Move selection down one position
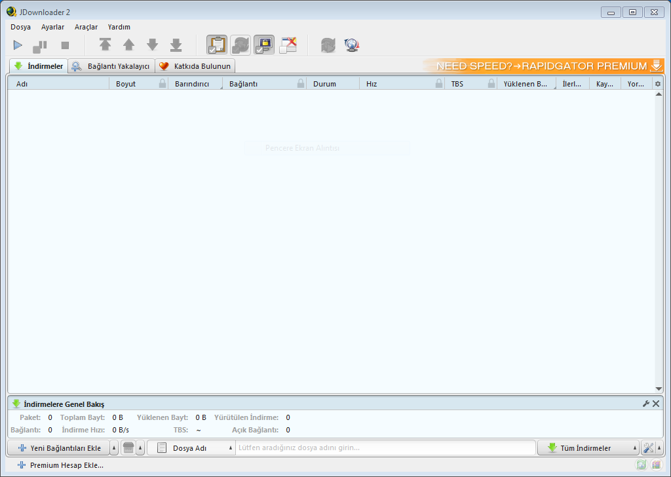The height and width of the screenshot is (477, 671). coord(152,45)
